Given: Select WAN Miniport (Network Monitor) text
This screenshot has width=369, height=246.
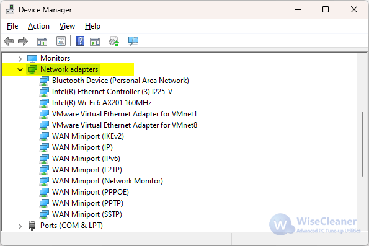Looking at the screenshot, I should point(107,181).
